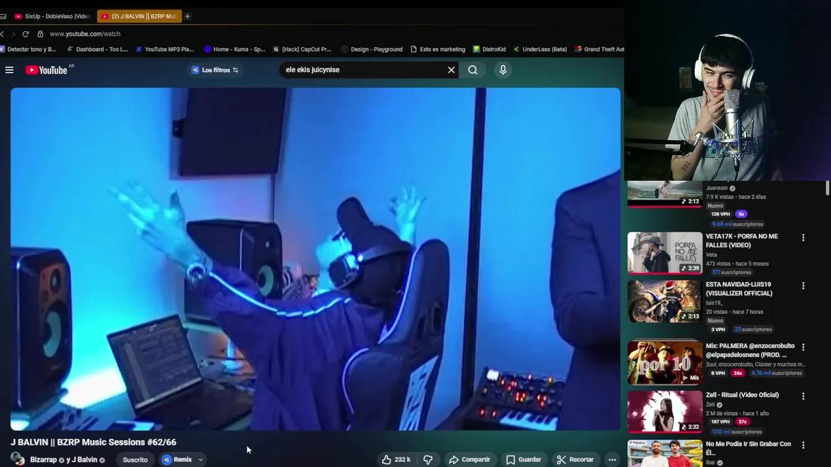Click the '37x' badge on Zell video
Viewport: 831px width, 467px height.
pyautogui.click(x=743, y=422)
